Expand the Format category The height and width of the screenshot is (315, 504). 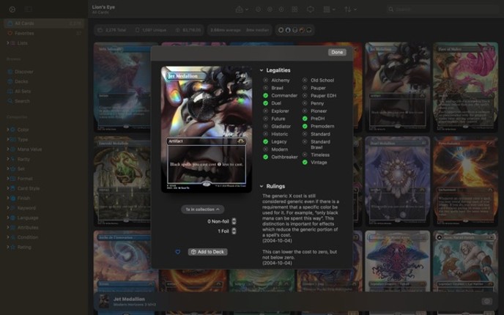pyautogui.click(x=8, y=179)
